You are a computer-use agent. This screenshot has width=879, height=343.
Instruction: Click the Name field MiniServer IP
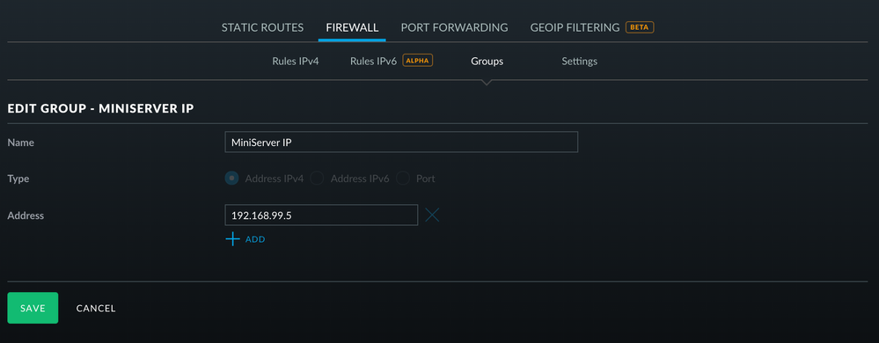(x=401, y=142)
